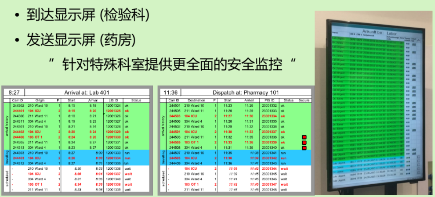Select the waiting row with LIS ID 12001338

79,184
